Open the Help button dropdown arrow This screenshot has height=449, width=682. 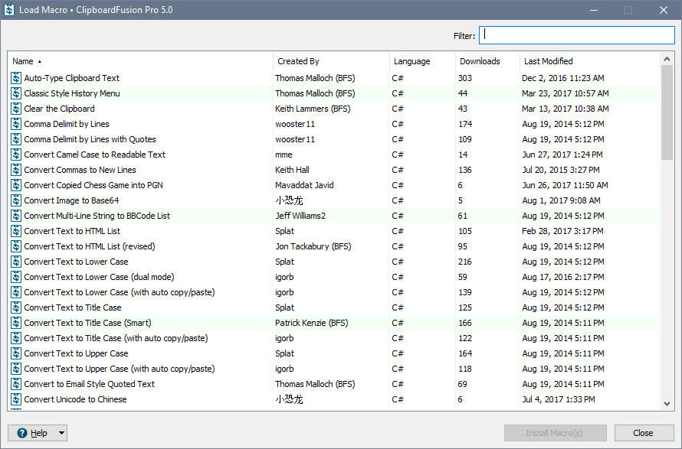click(61, 433)
